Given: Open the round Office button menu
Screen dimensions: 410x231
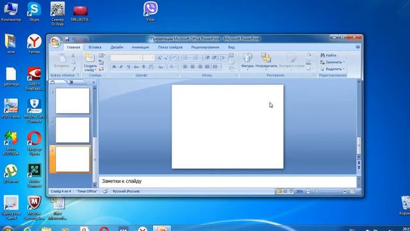Looking at the screenshot, I should click(55, 42).
